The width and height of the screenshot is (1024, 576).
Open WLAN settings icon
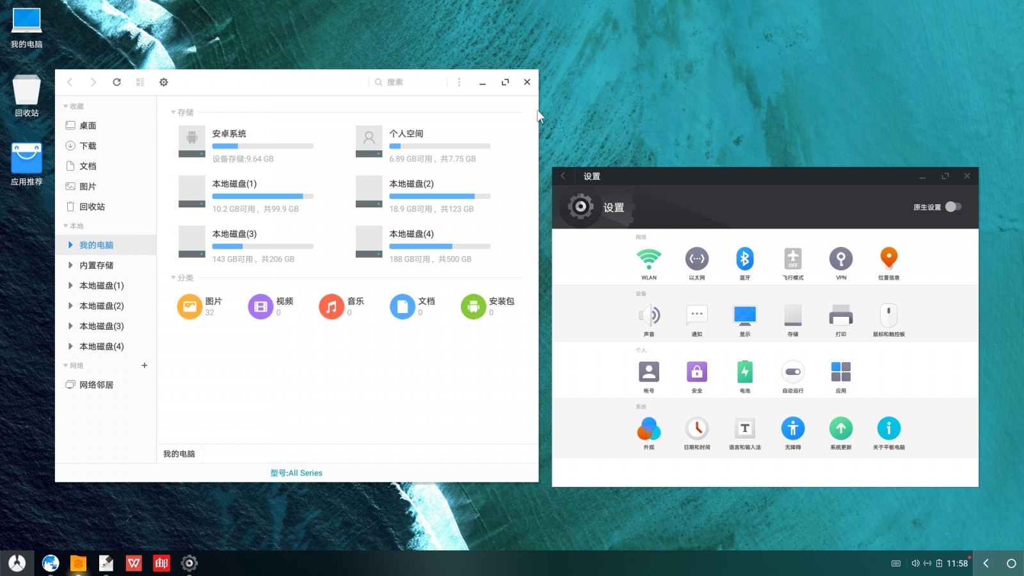point(648,259)
